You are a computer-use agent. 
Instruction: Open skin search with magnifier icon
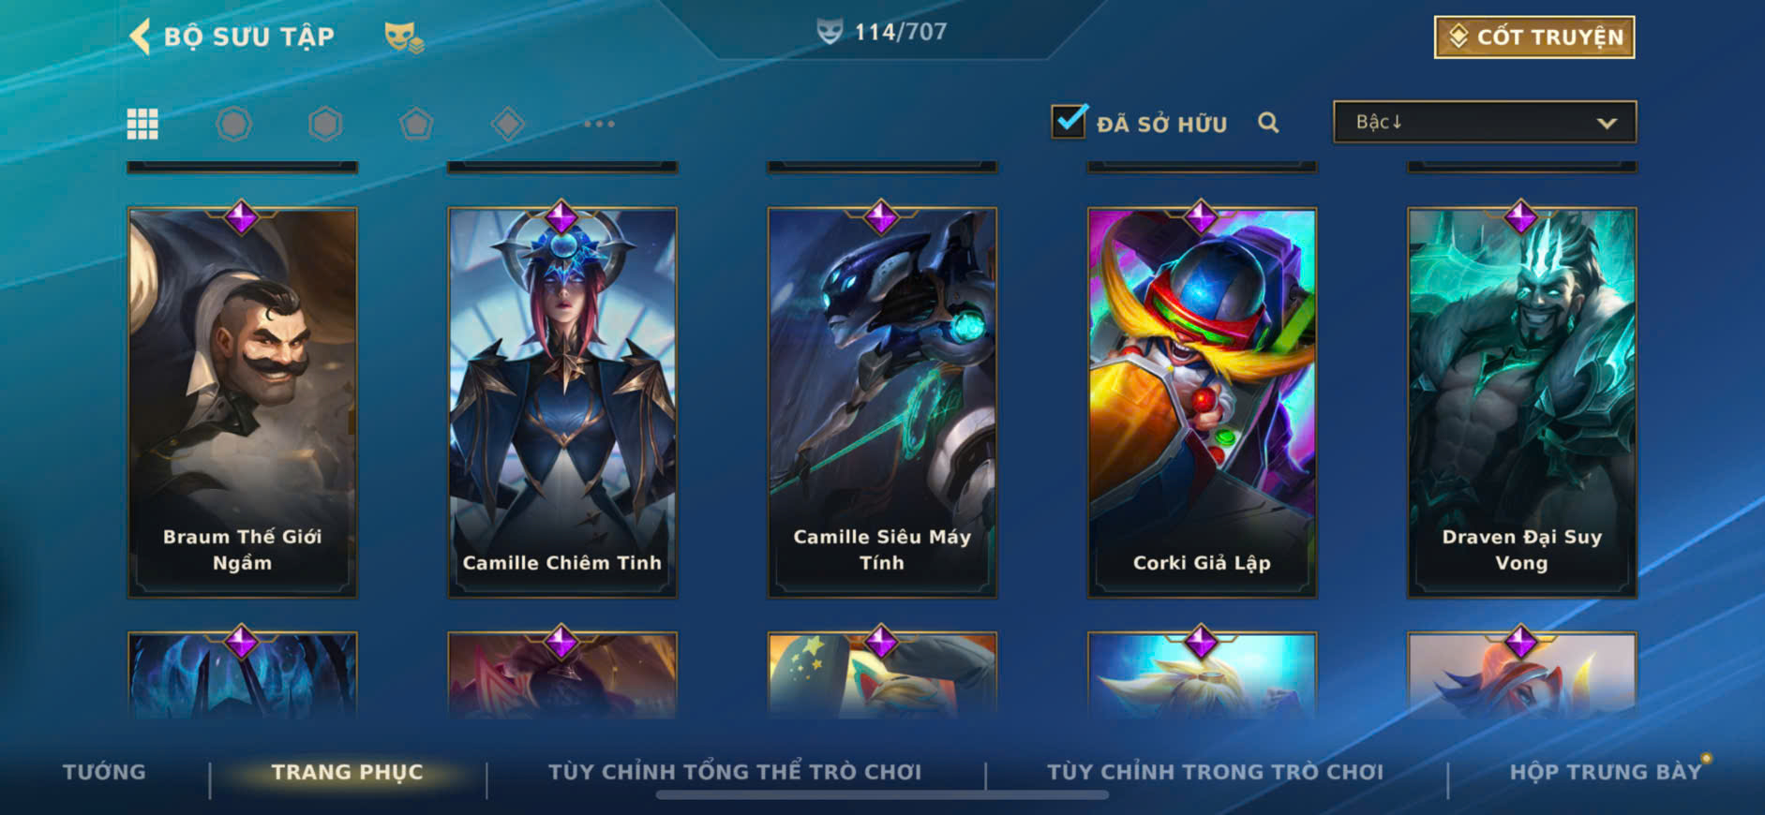[x=1268, y=123]
